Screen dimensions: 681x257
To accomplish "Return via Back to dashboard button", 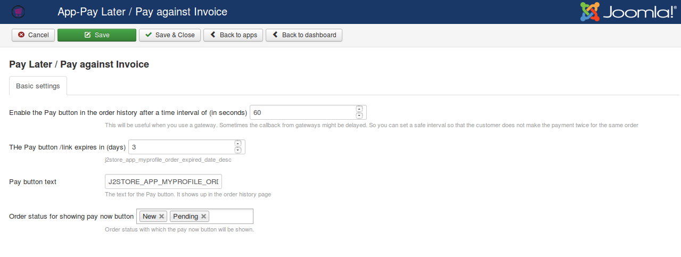I will click(304, 35).
